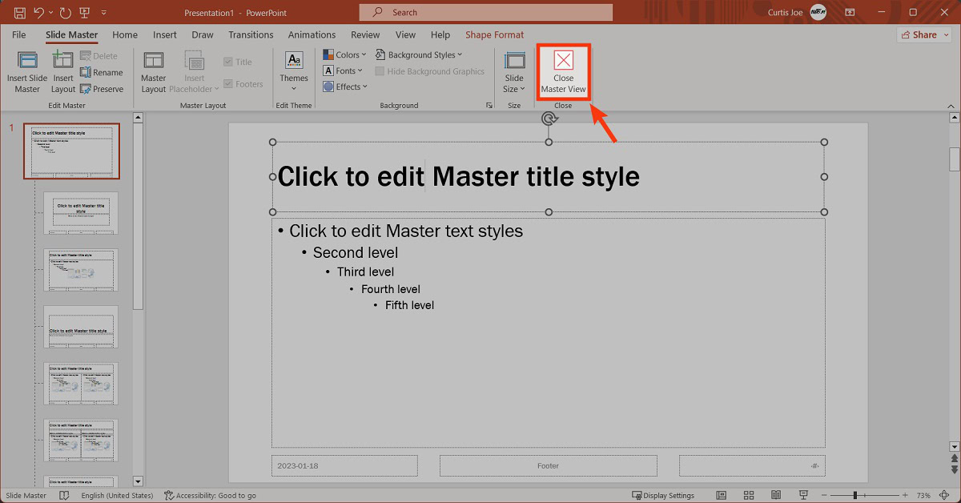Viewport: 961px width, 503px height.
Task: Toggle the Title checkbox
Action: (228, 62)
